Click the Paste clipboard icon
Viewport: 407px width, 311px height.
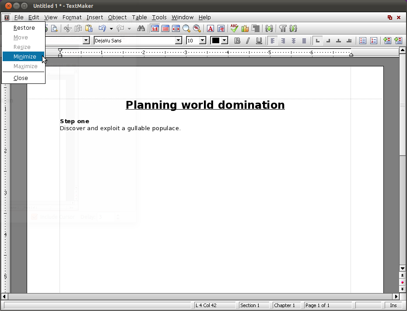tap(89, 29)
